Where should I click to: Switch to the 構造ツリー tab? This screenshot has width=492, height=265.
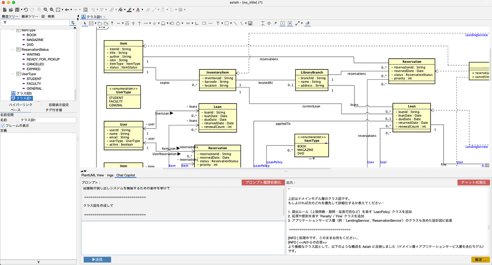[10, 16]
